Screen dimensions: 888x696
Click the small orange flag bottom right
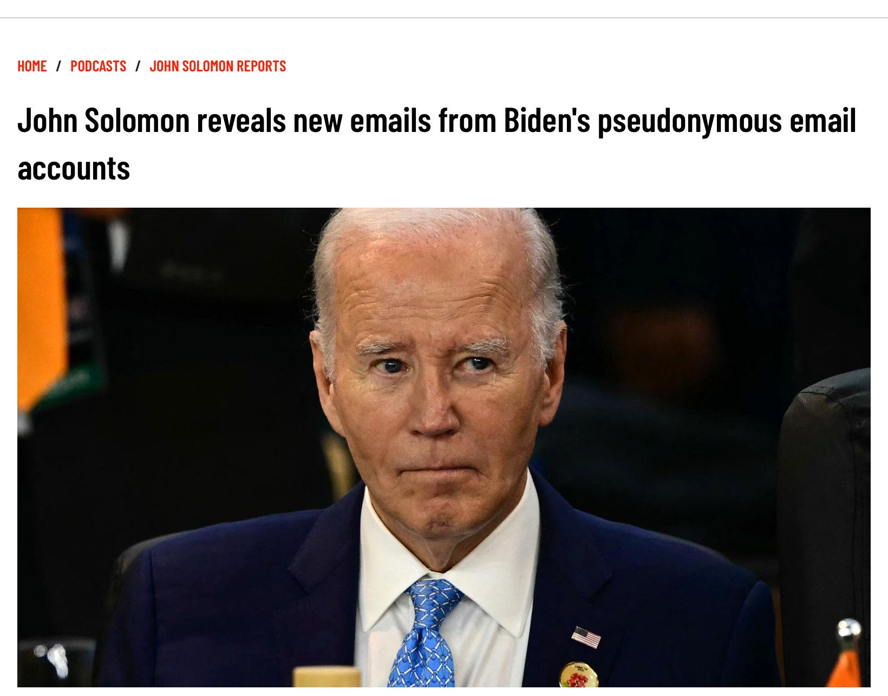(x=845, y=670)
